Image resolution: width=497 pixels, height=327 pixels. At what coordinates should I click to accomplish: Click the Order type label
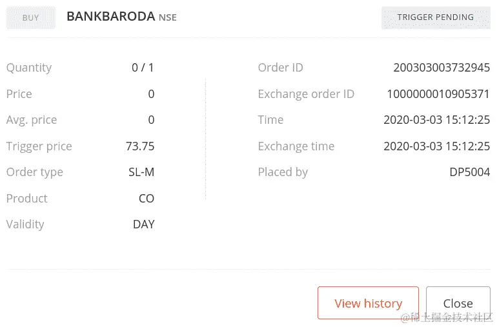pos(35,172)
